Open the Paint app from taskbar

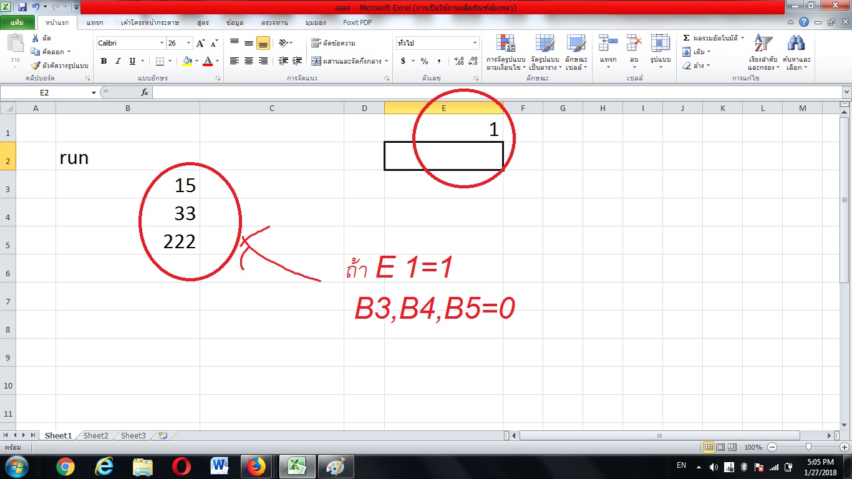(336, 467)
